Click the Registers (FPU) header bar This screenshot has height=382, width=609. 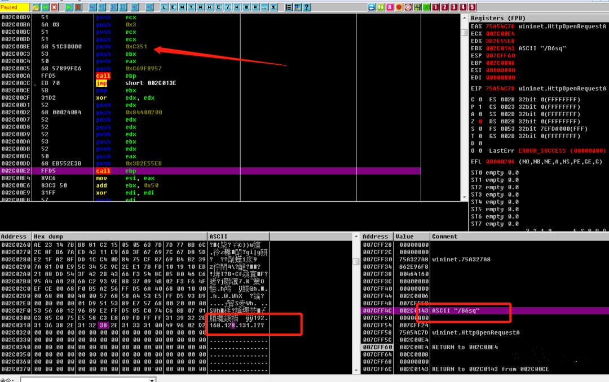[539, 18]
